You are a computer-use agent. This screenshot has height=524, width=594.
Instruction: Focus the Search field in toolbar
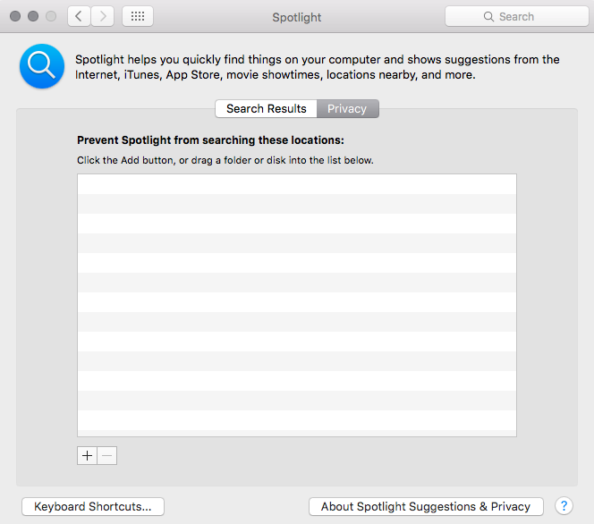[x=517, y=16]
